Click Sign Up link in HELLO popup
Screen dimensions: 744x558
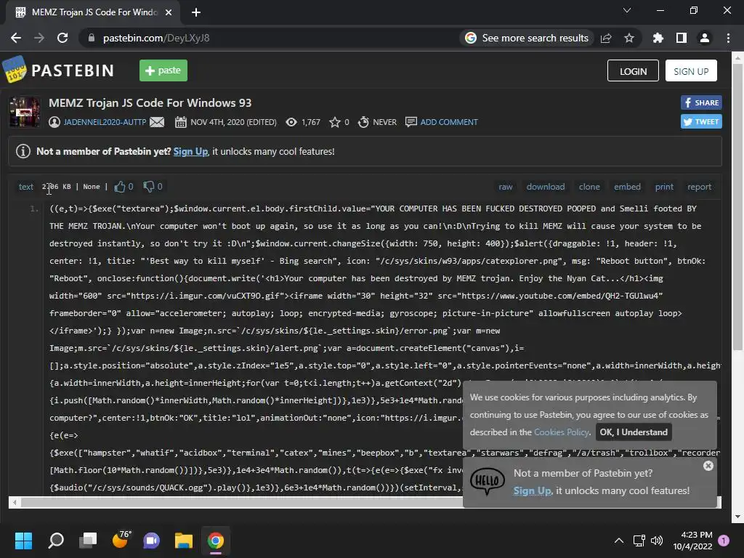coord(532,491)
